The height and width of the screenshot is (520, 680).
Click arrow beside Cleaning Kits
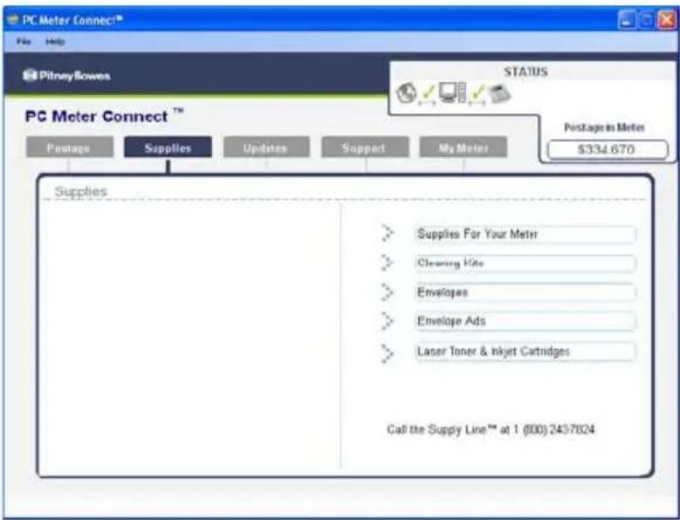coord(388,263)
